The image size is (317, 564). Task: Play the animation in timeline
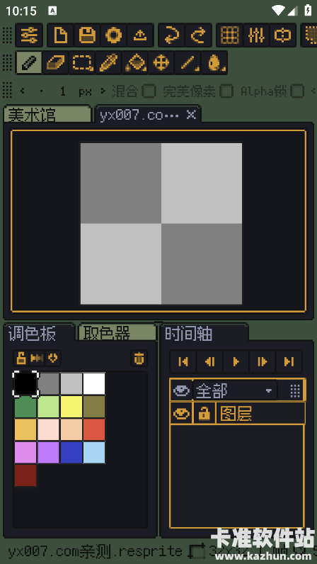[x=236, y=361]
